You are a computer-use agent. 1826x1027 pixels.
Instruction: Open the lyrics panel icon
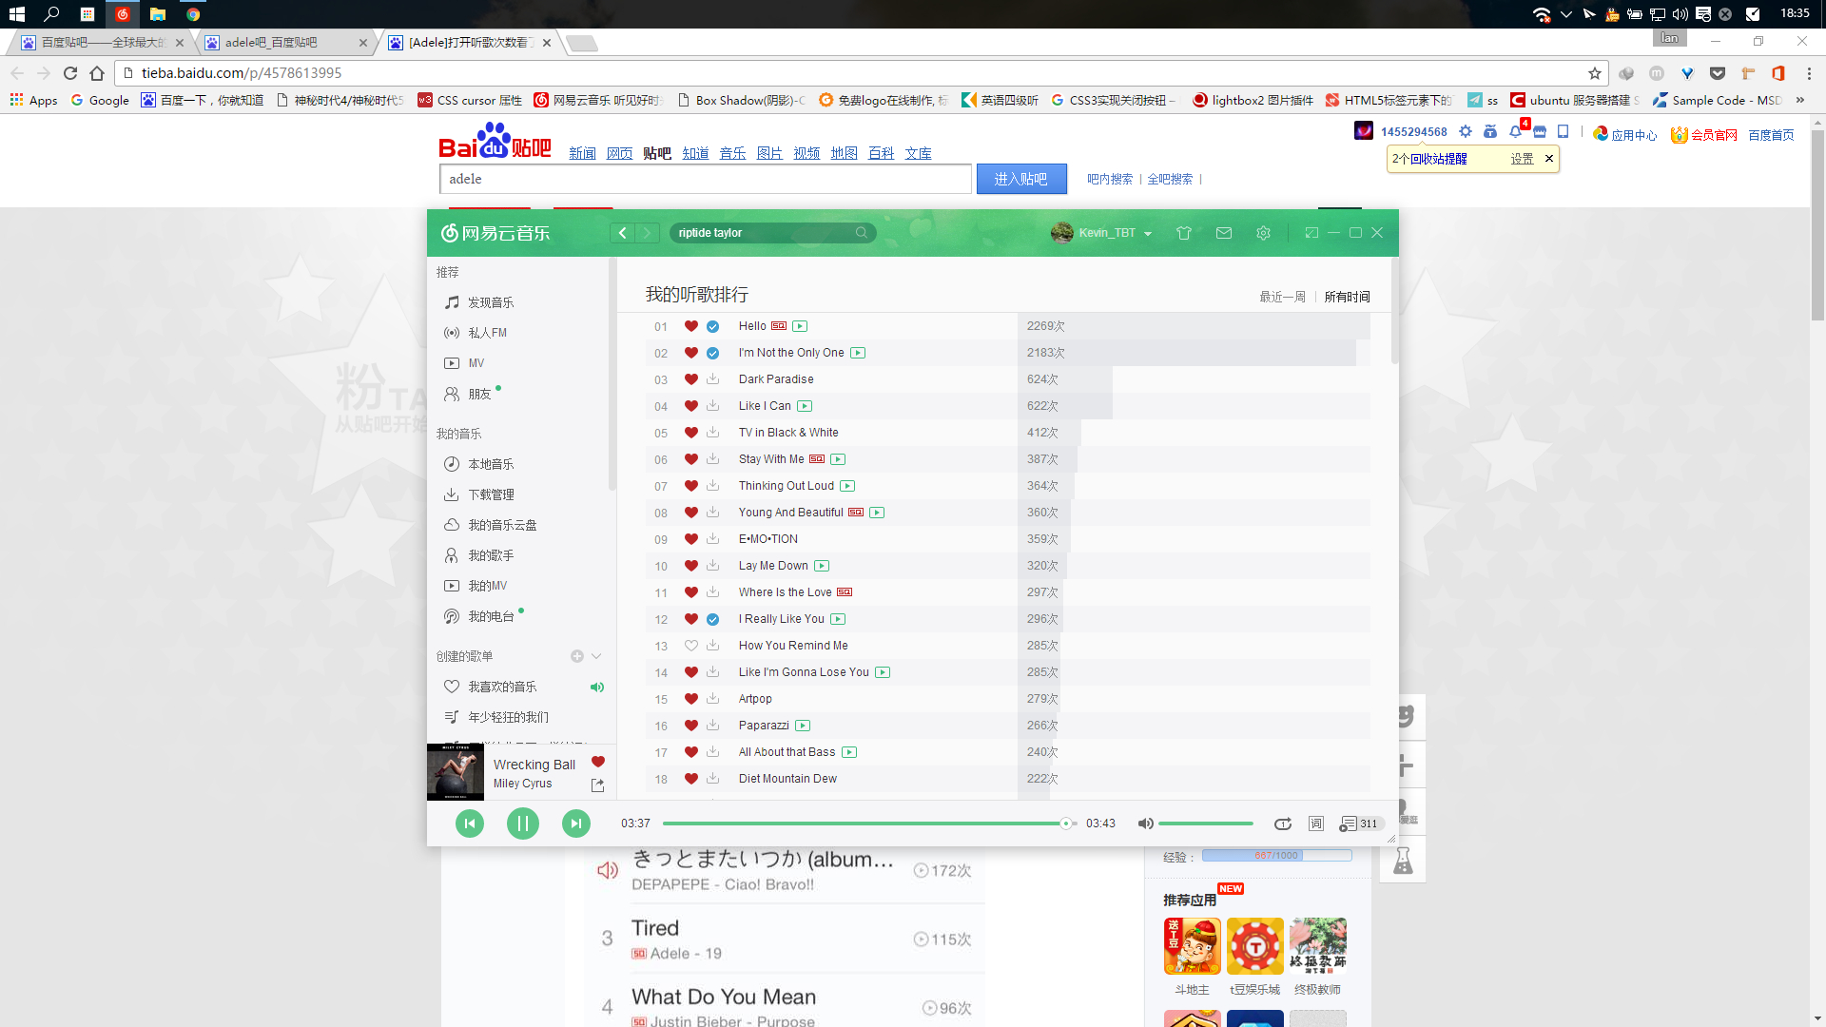coord(1315,824)
